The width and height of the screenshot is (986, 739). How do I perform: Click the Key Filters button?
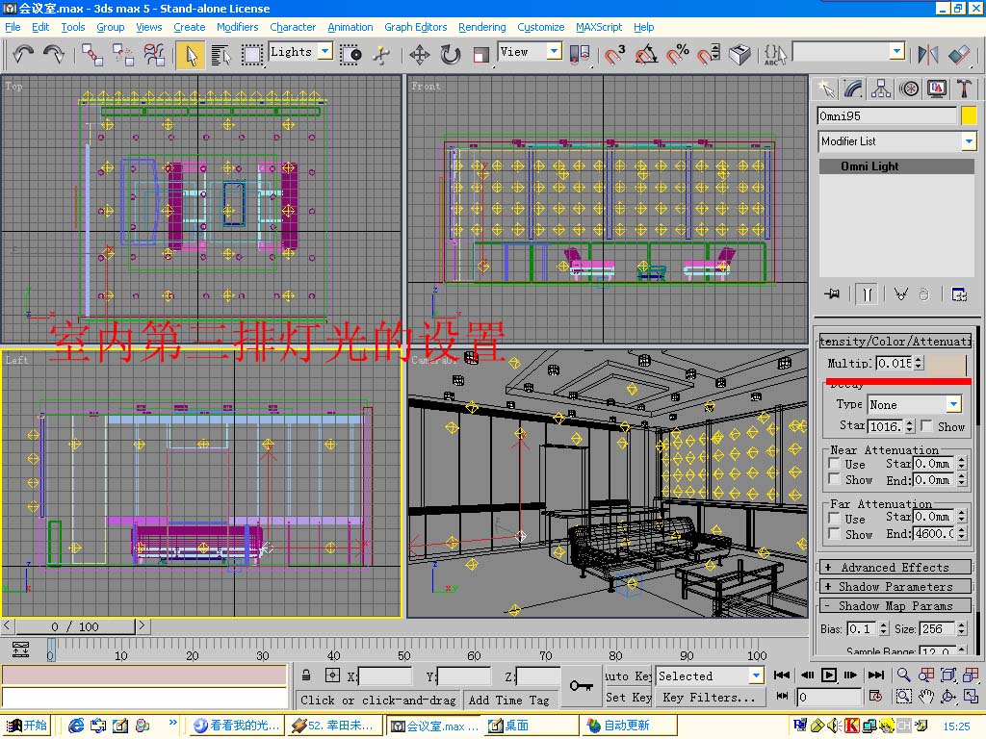[x=708, y=698]
